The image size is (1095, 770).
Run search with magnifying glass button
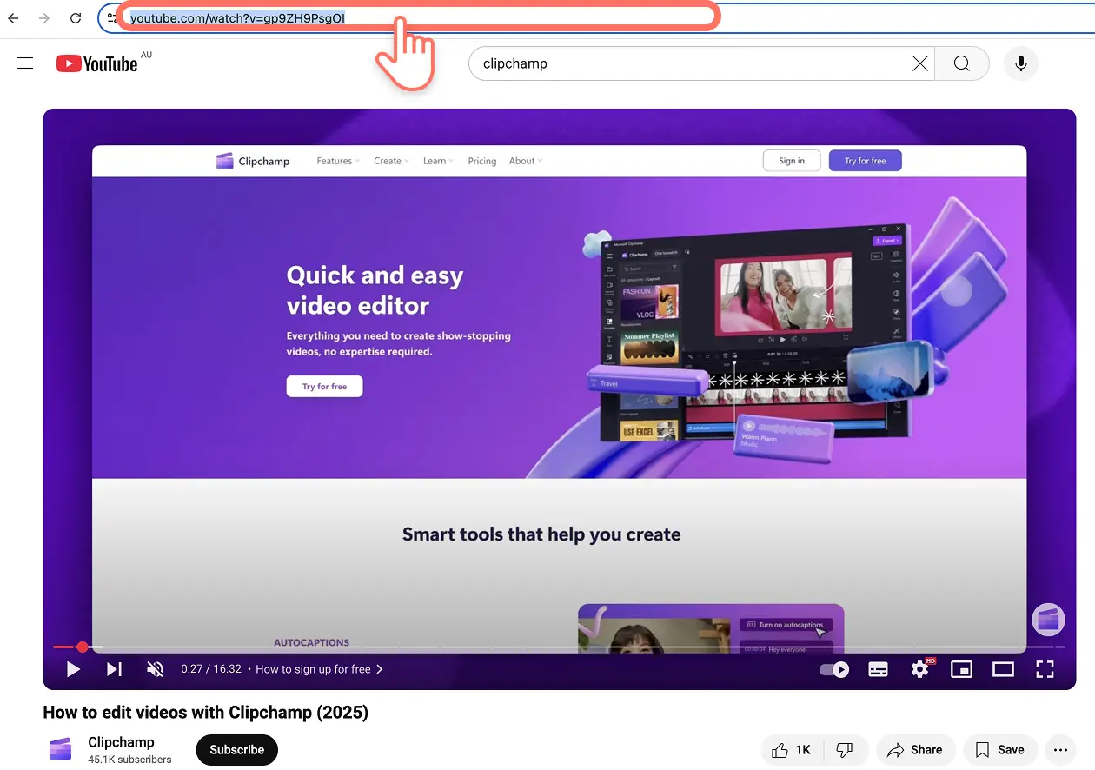961,63
